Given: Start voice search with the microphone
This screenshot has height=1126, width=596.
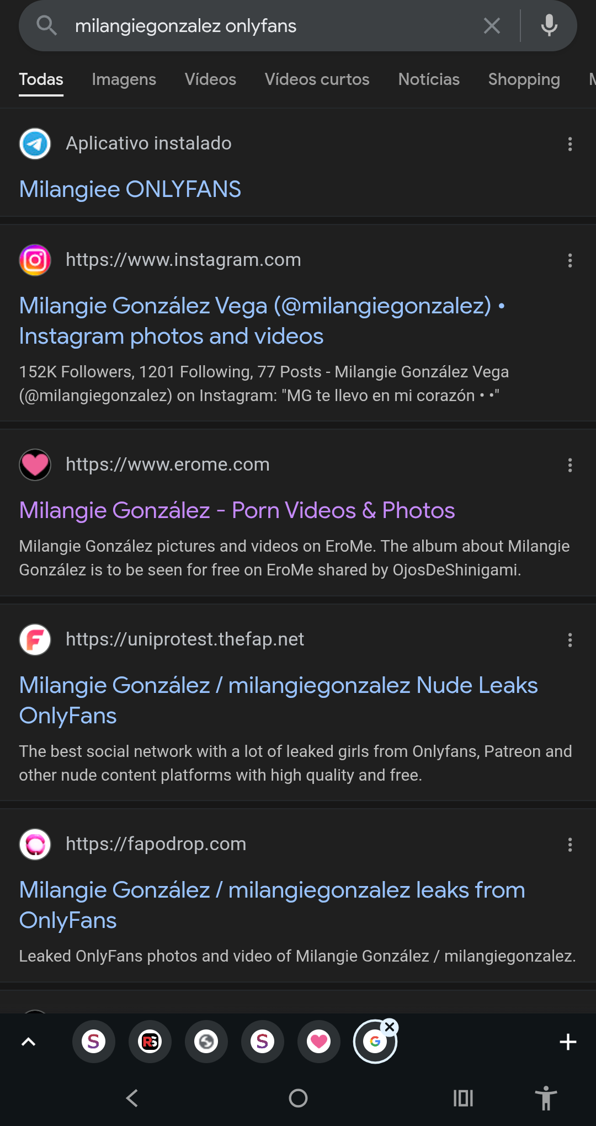Looking at the screenshot, I should tap(549, 26).
